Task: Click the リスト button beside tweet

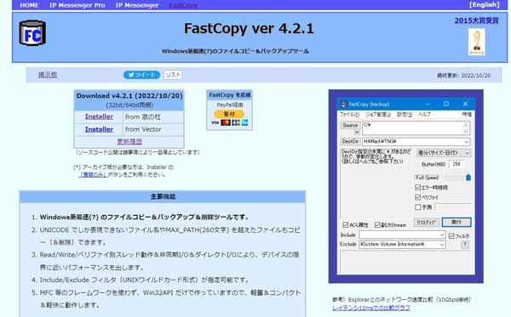Action: tap(173, 75)
